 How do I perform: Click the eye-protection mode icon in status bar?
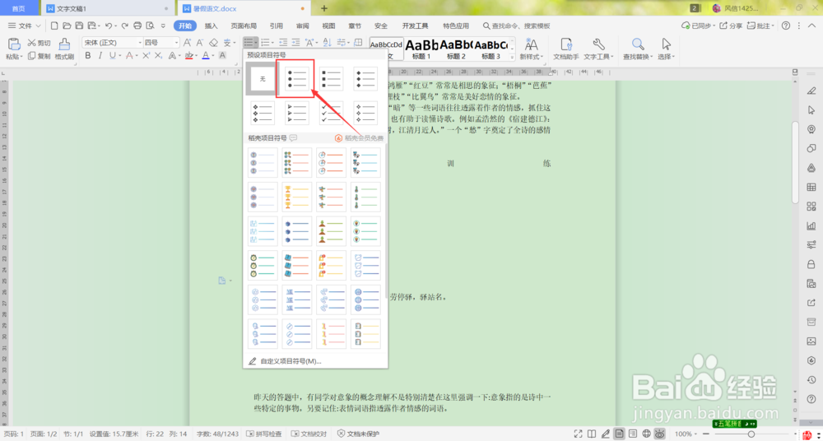(x=660, y=434)
